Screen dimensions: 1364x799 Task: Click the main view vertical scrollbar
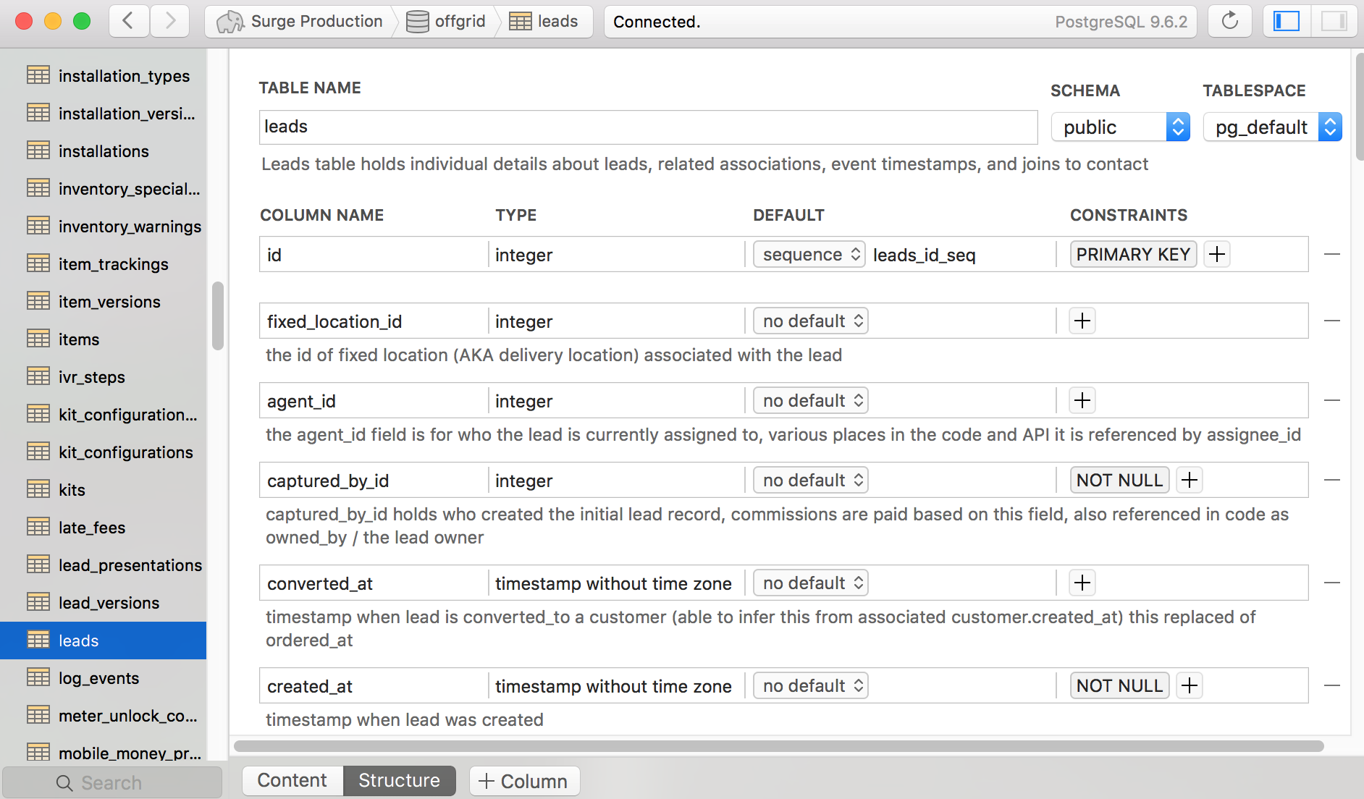tap(1359, 107)
